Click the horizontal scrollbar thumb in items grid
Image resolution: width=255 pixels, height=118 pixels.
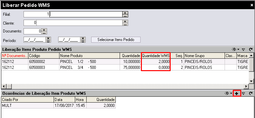coord(9,87)
